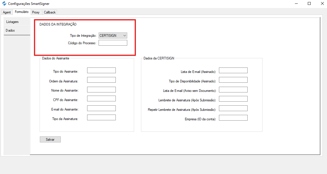Click the Lista de E-mail (Assinado) field
Viewport: 327px width, 174px height.
(x=233, y=71)
